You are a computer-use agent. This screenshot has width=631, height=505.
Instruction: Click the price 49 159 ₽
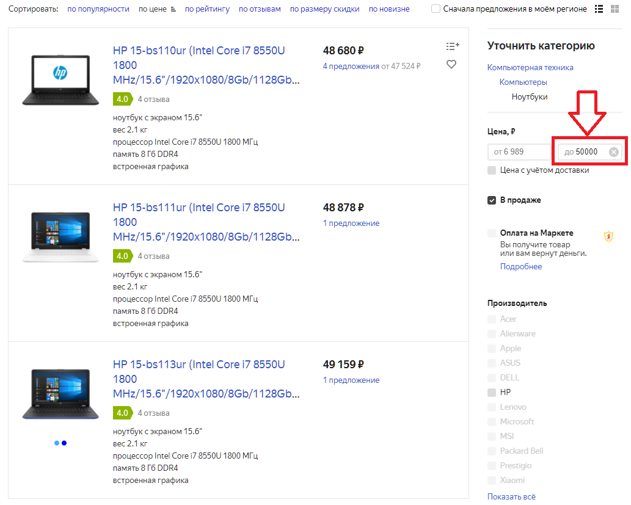[343, 365]
